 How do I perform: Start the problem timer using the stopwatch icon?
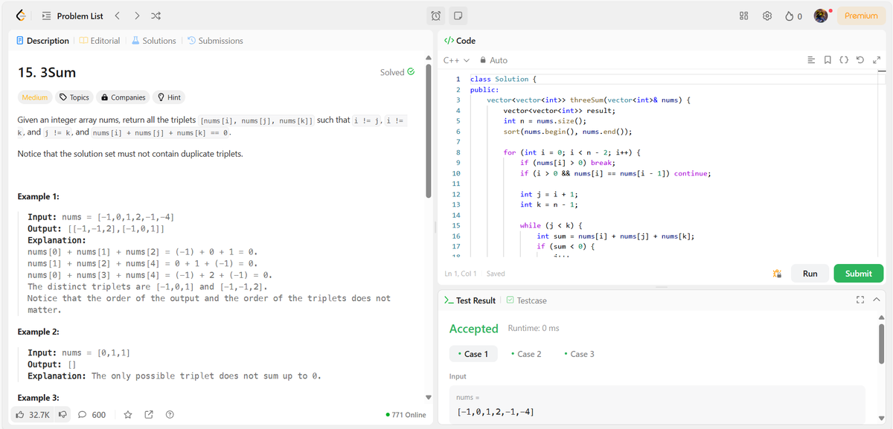pos(435,15)
